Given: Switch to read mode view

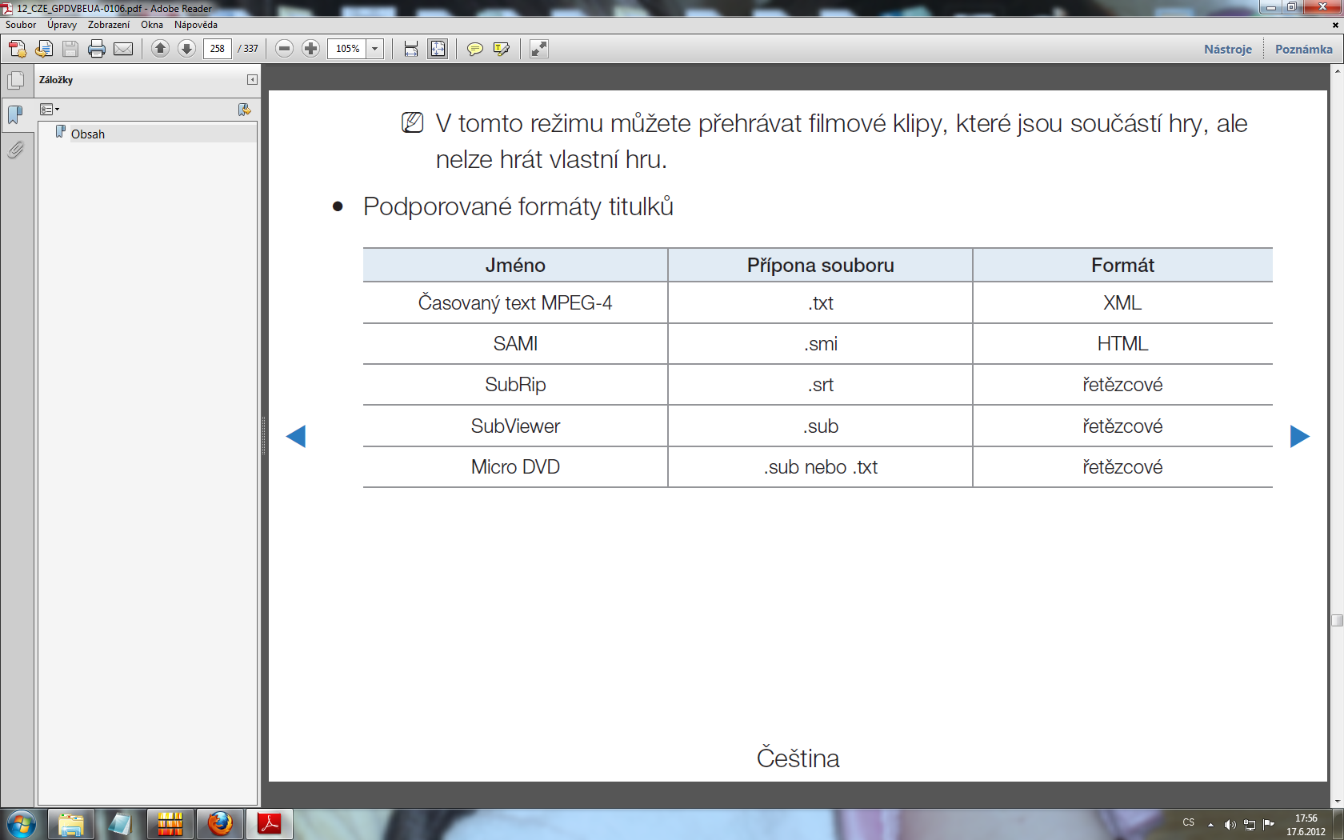Looking at the screenshot, I should pos(539,49).
